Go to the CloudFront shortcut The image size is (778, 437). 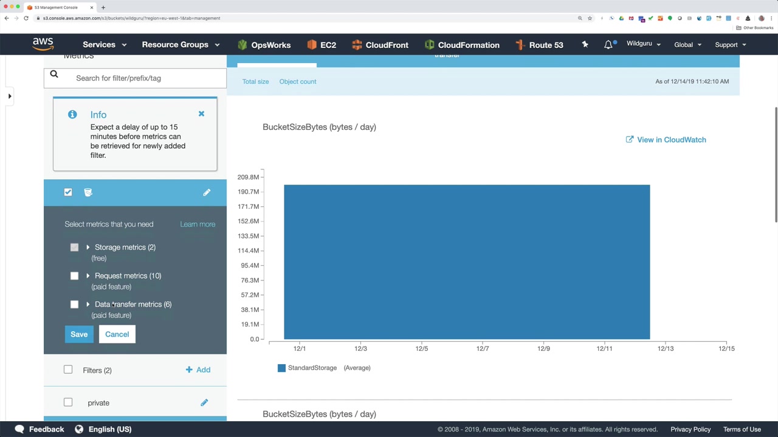coord(380,45)
